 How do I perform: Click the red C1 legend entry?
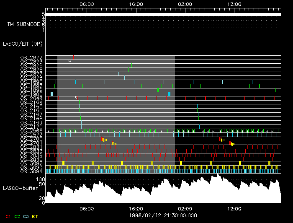7,216
